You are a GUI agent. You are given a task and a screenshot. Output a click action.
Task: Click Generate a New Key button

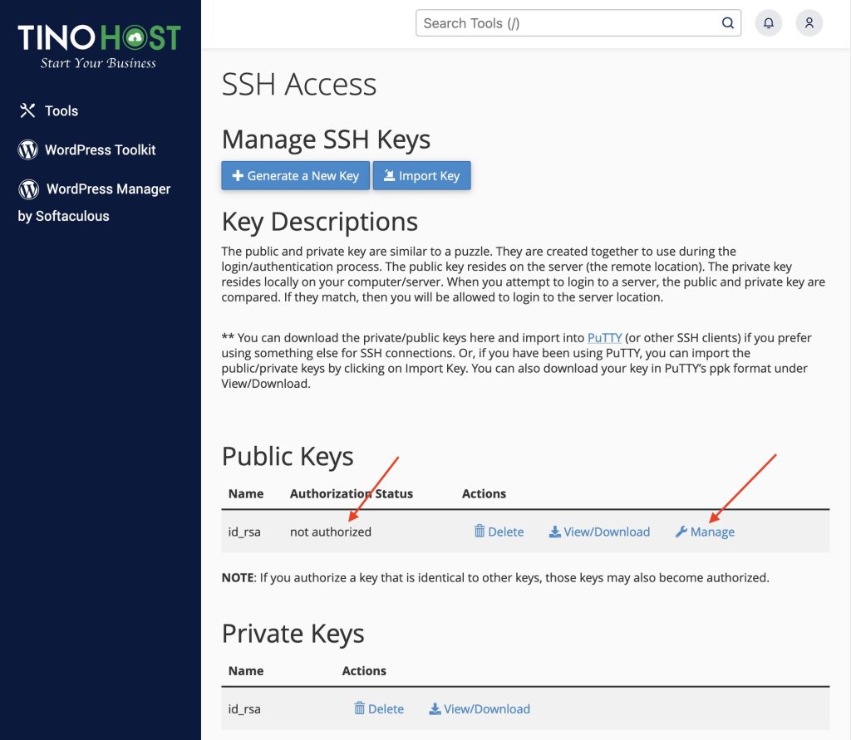(x=295, y=176)
